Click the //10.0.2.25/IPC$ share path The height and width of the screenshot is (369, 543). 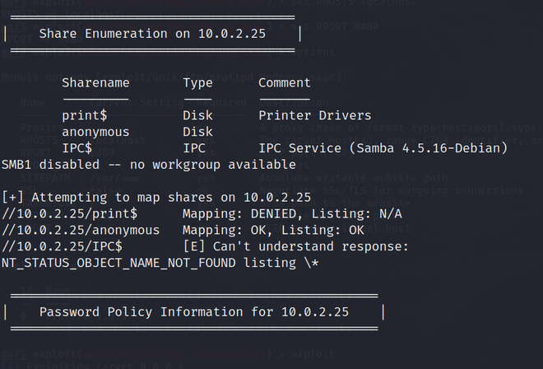(x=62, y=246)
